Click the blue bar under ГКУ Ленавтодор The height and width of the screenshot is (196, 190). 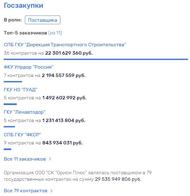[x=9, y=127]
